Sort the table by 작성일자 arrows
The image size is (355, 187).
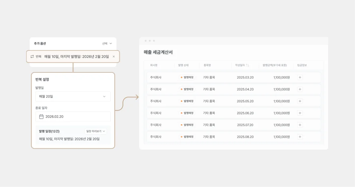coord(247,65)
